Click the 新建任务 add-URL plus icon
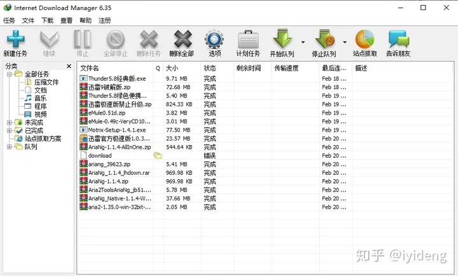This screenshot has width=458, height=276. pyautogui.click(x=15, y=39)
